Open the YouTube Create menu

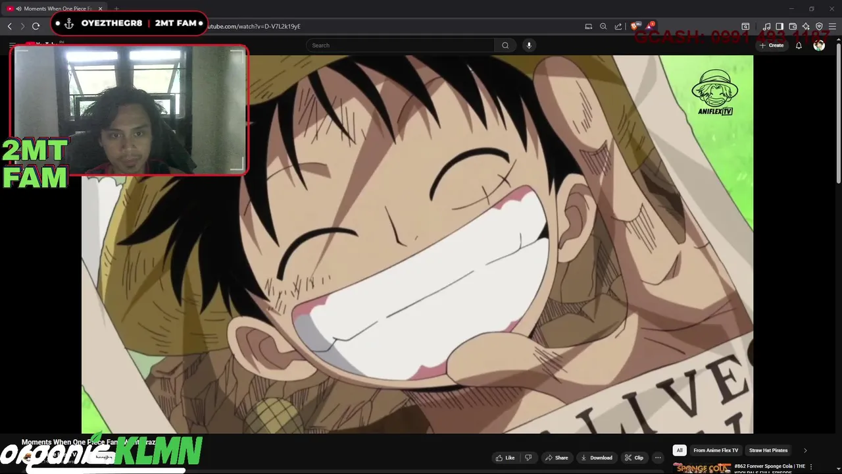pyautogui.click(x=772, y=45)
